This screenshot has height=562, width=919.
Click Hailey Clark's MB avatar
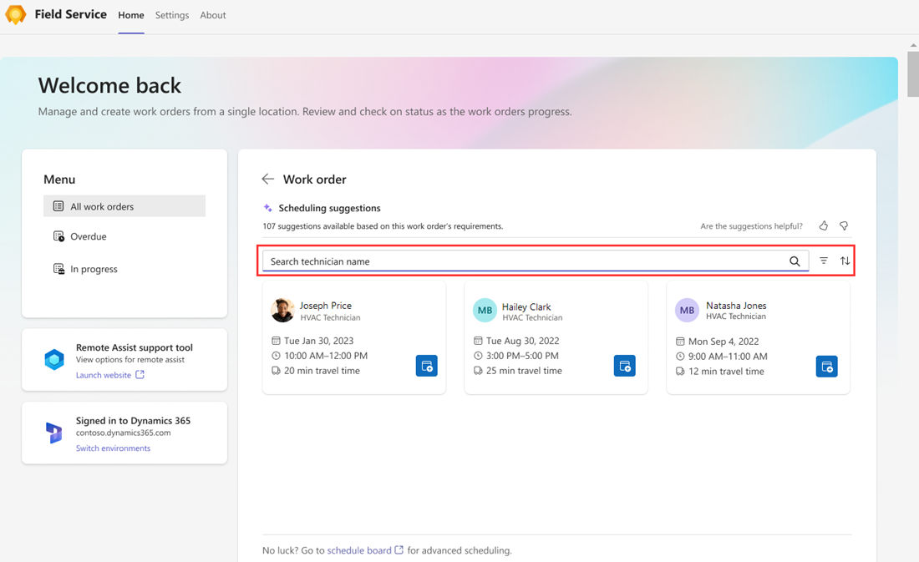(485, 310)
